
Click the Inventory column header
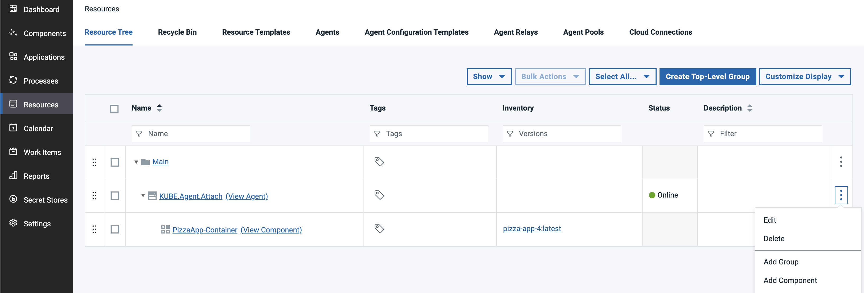tap(518, 108)
